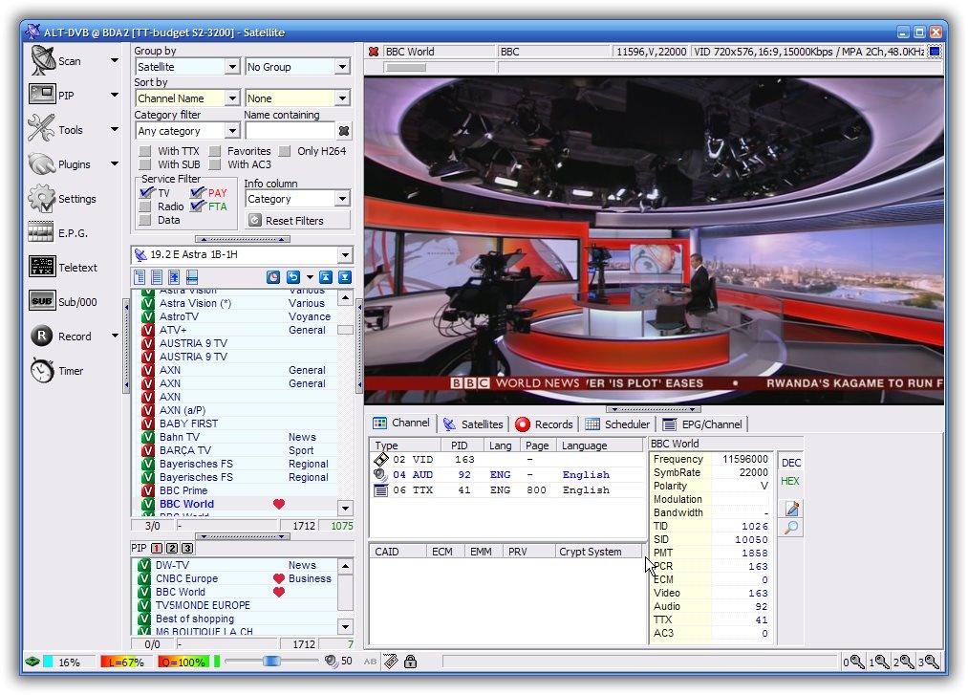968x695 pixels.
Task: Open the E.P.G. guide icon
Action: tap(42, 232)
